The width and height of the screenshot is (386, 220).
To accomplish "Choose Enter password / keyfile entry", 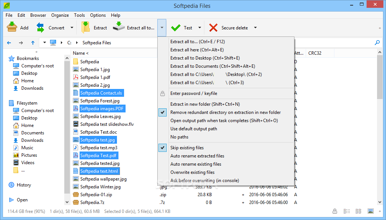I will pos(194,93).
